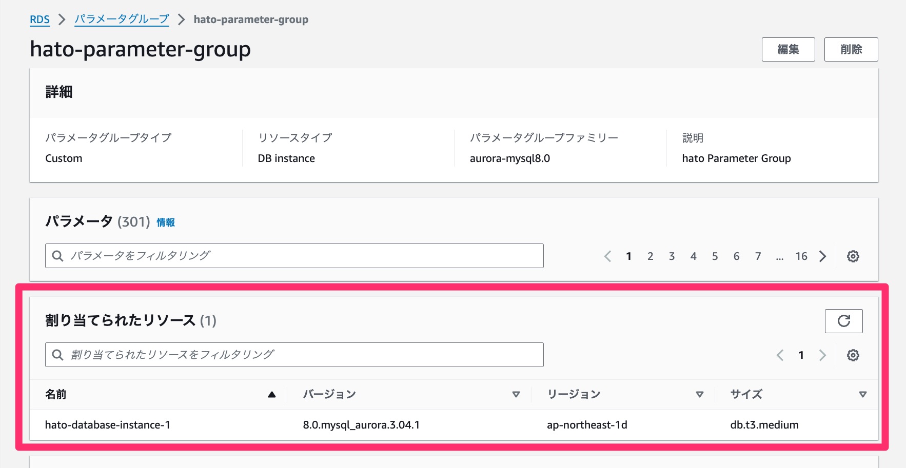Click the search magnifier in resources filter box

pos(57,354)
